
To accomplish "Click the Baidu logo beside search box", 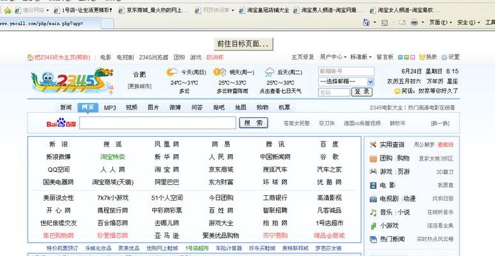I will pyautogui.click(x=61, y=123).
